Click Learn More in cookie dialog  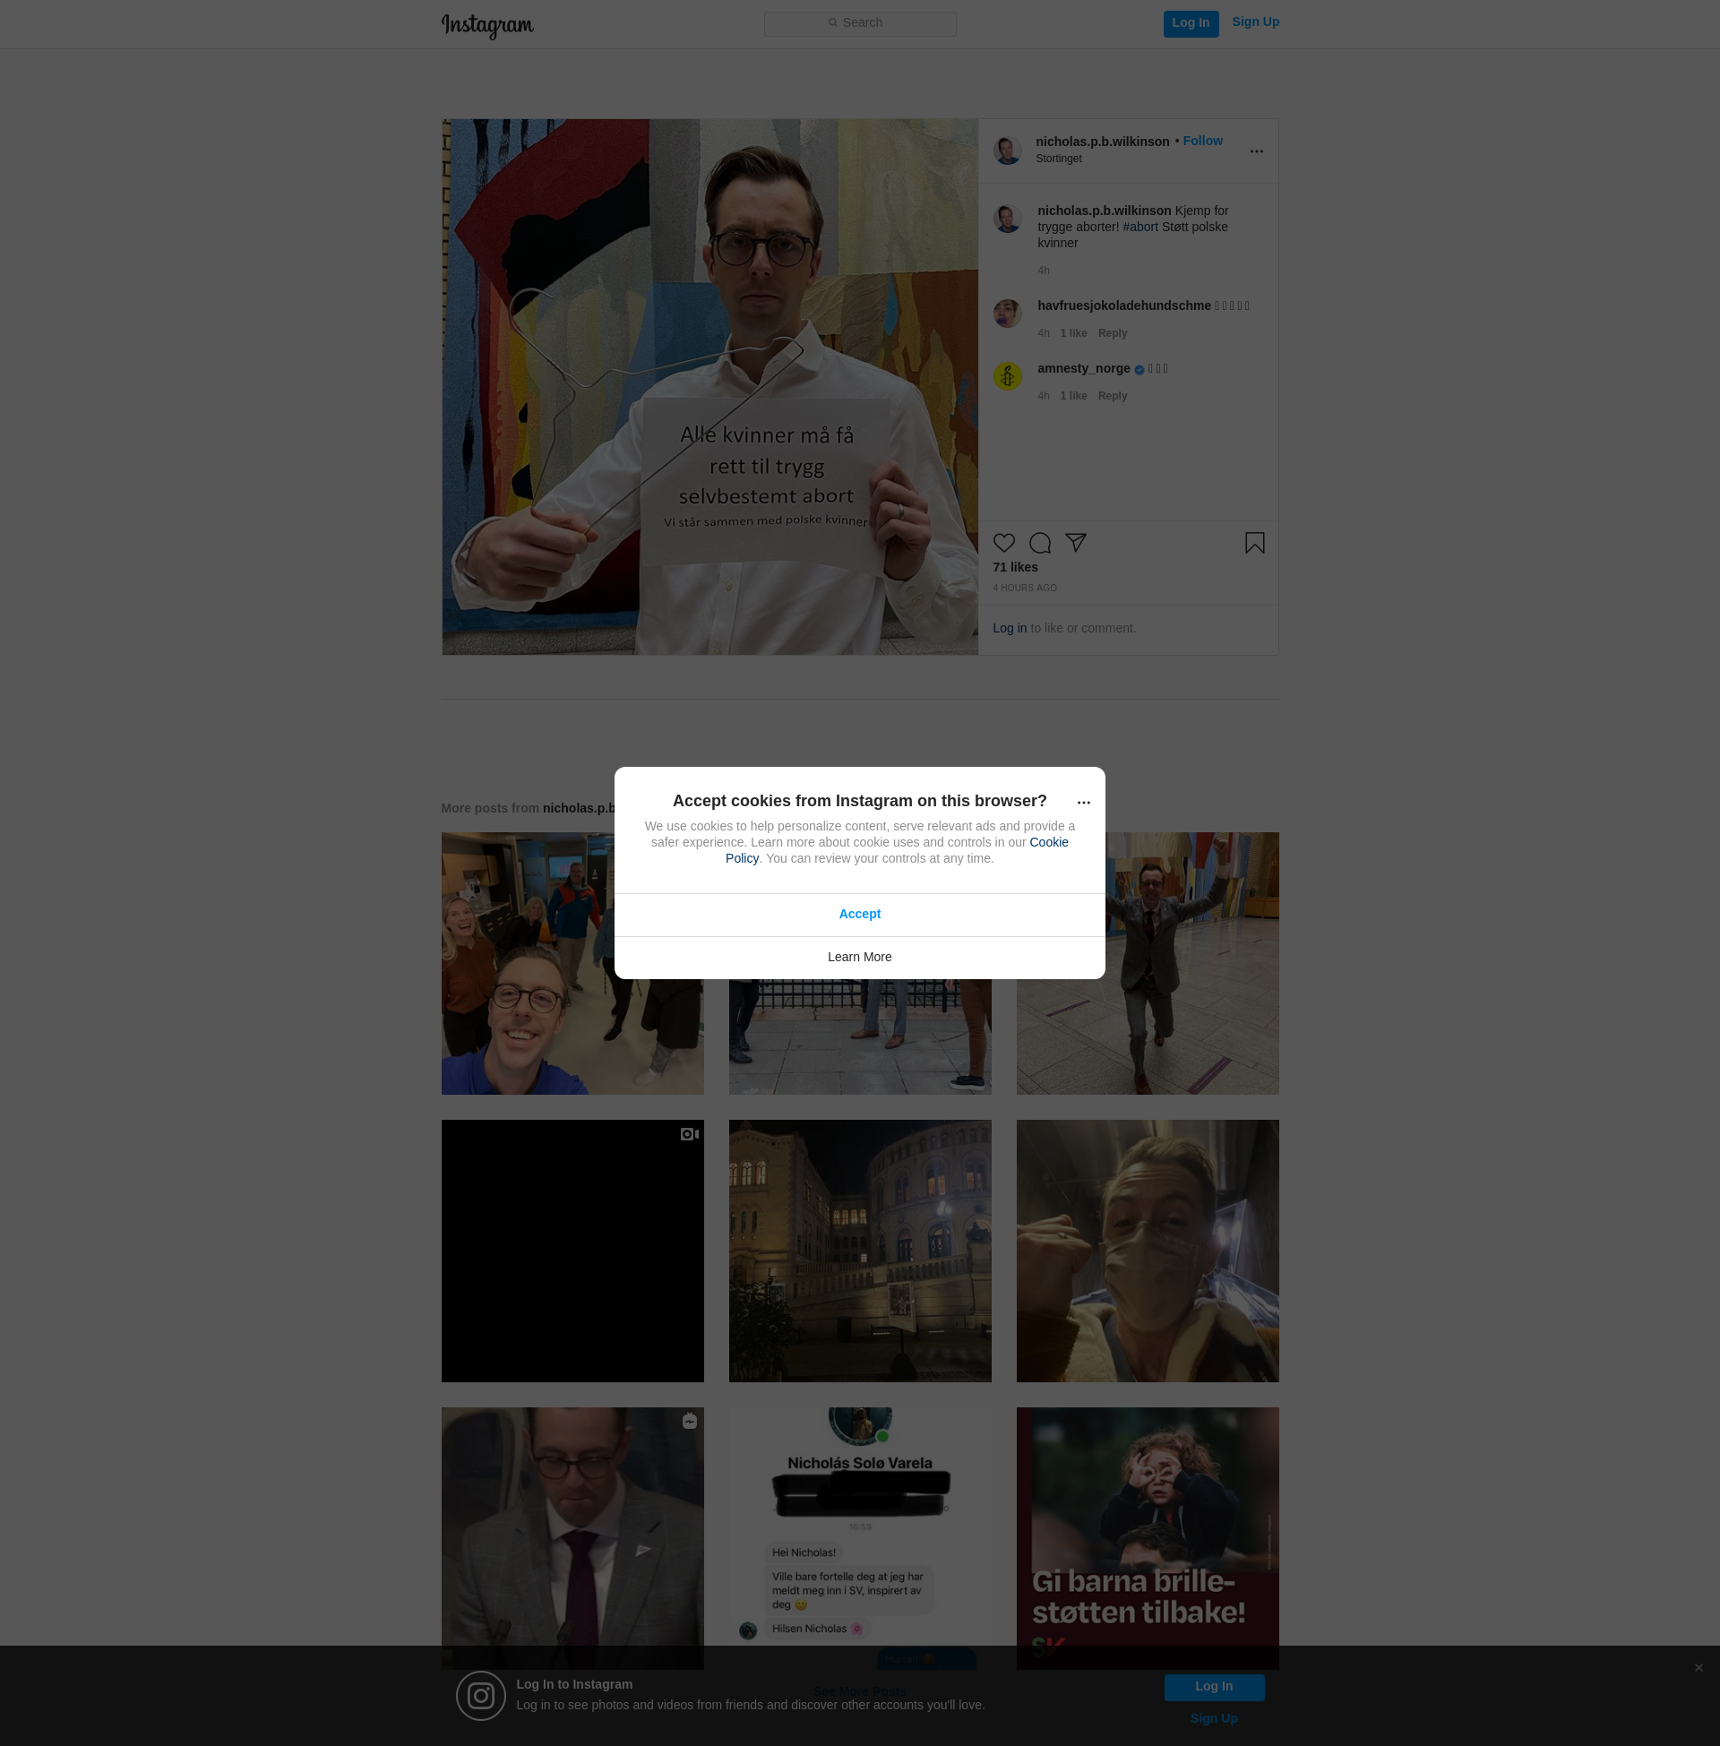(x=859, y=958)
